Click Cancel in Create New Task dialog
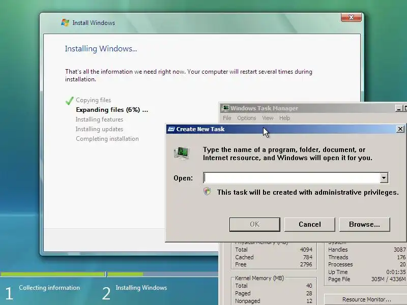The height and width of the screenshot is (305, 407). click(310, 224)
